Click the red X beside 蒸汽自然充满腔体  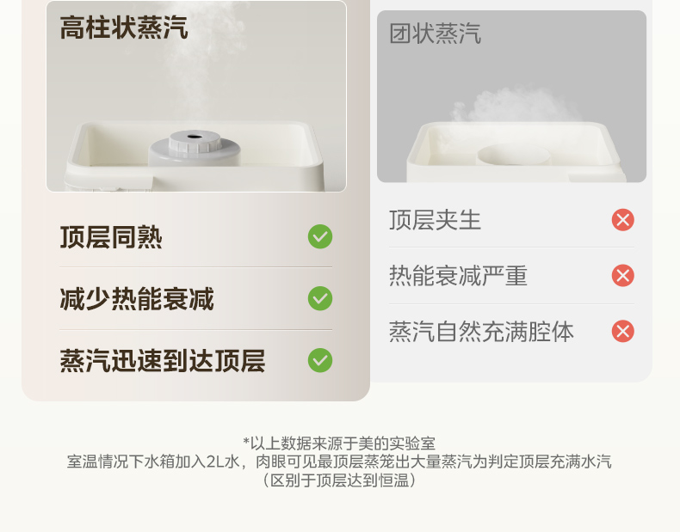click(622, 331)
